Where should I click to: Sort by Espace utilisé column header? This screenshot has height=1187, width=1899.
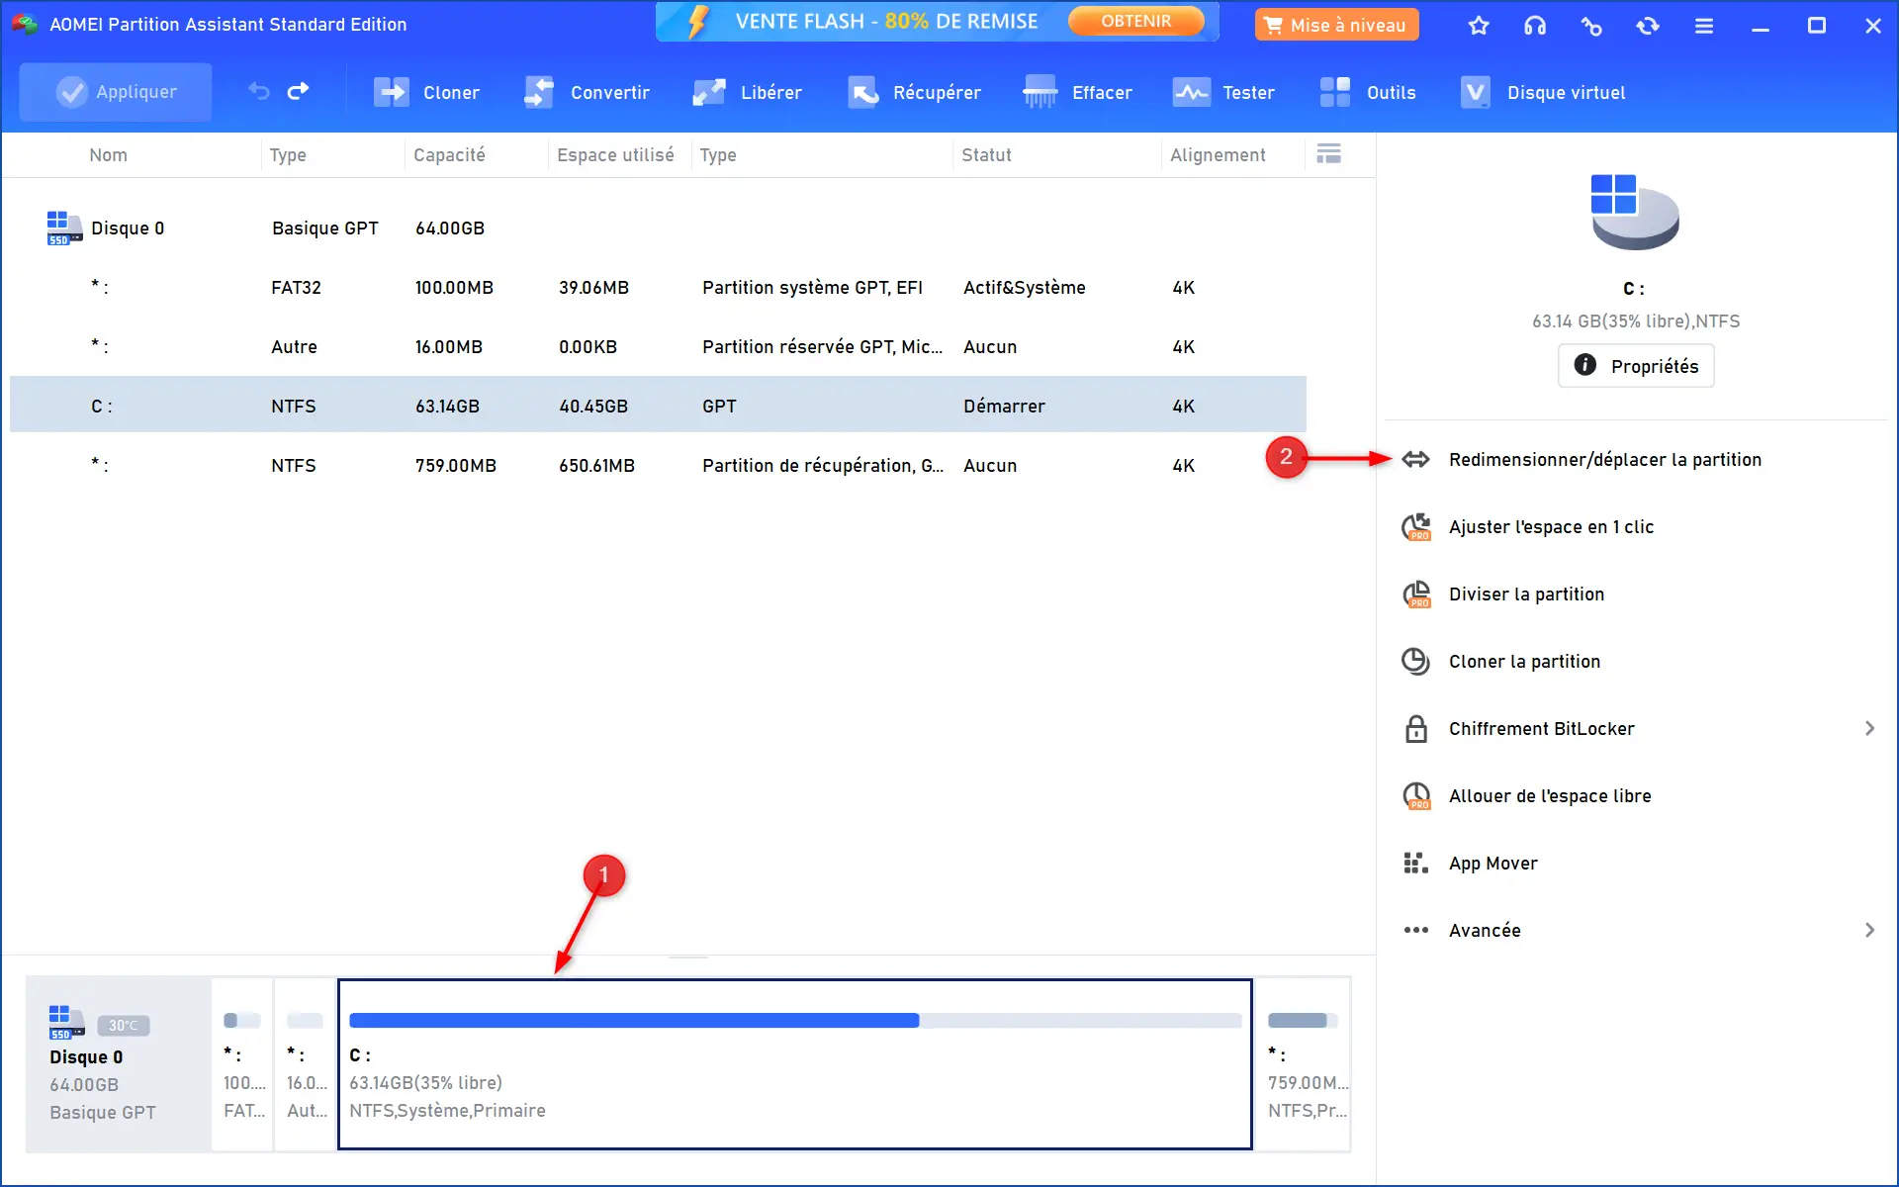click(615, 155)
